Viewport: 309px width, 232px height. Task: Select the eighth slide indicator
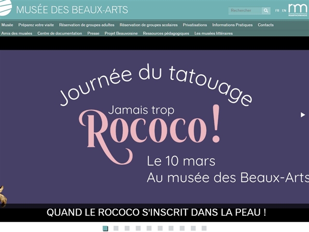coord(182,228)
